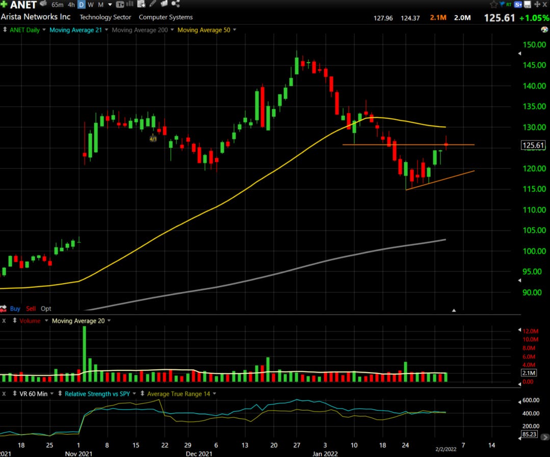Image resolution: width=550 pixels, height=457 pixels.
Task: Click the price pane reorder arrows icon
Action: [x=5, y=30]
